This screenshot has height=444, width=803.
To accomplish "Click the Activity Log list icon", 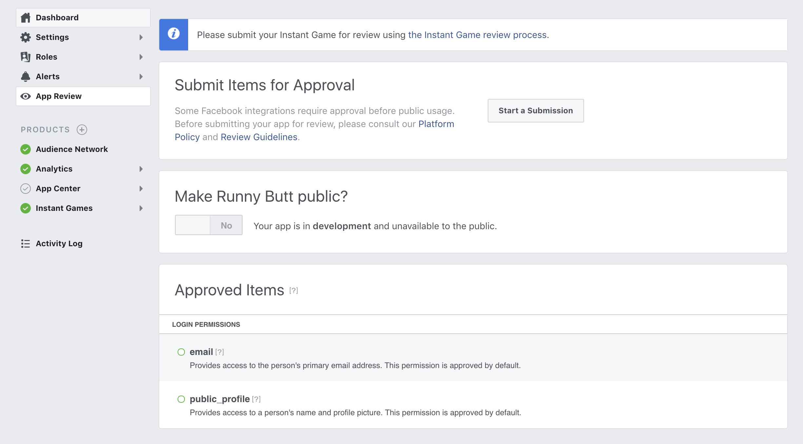I will 26,244.
